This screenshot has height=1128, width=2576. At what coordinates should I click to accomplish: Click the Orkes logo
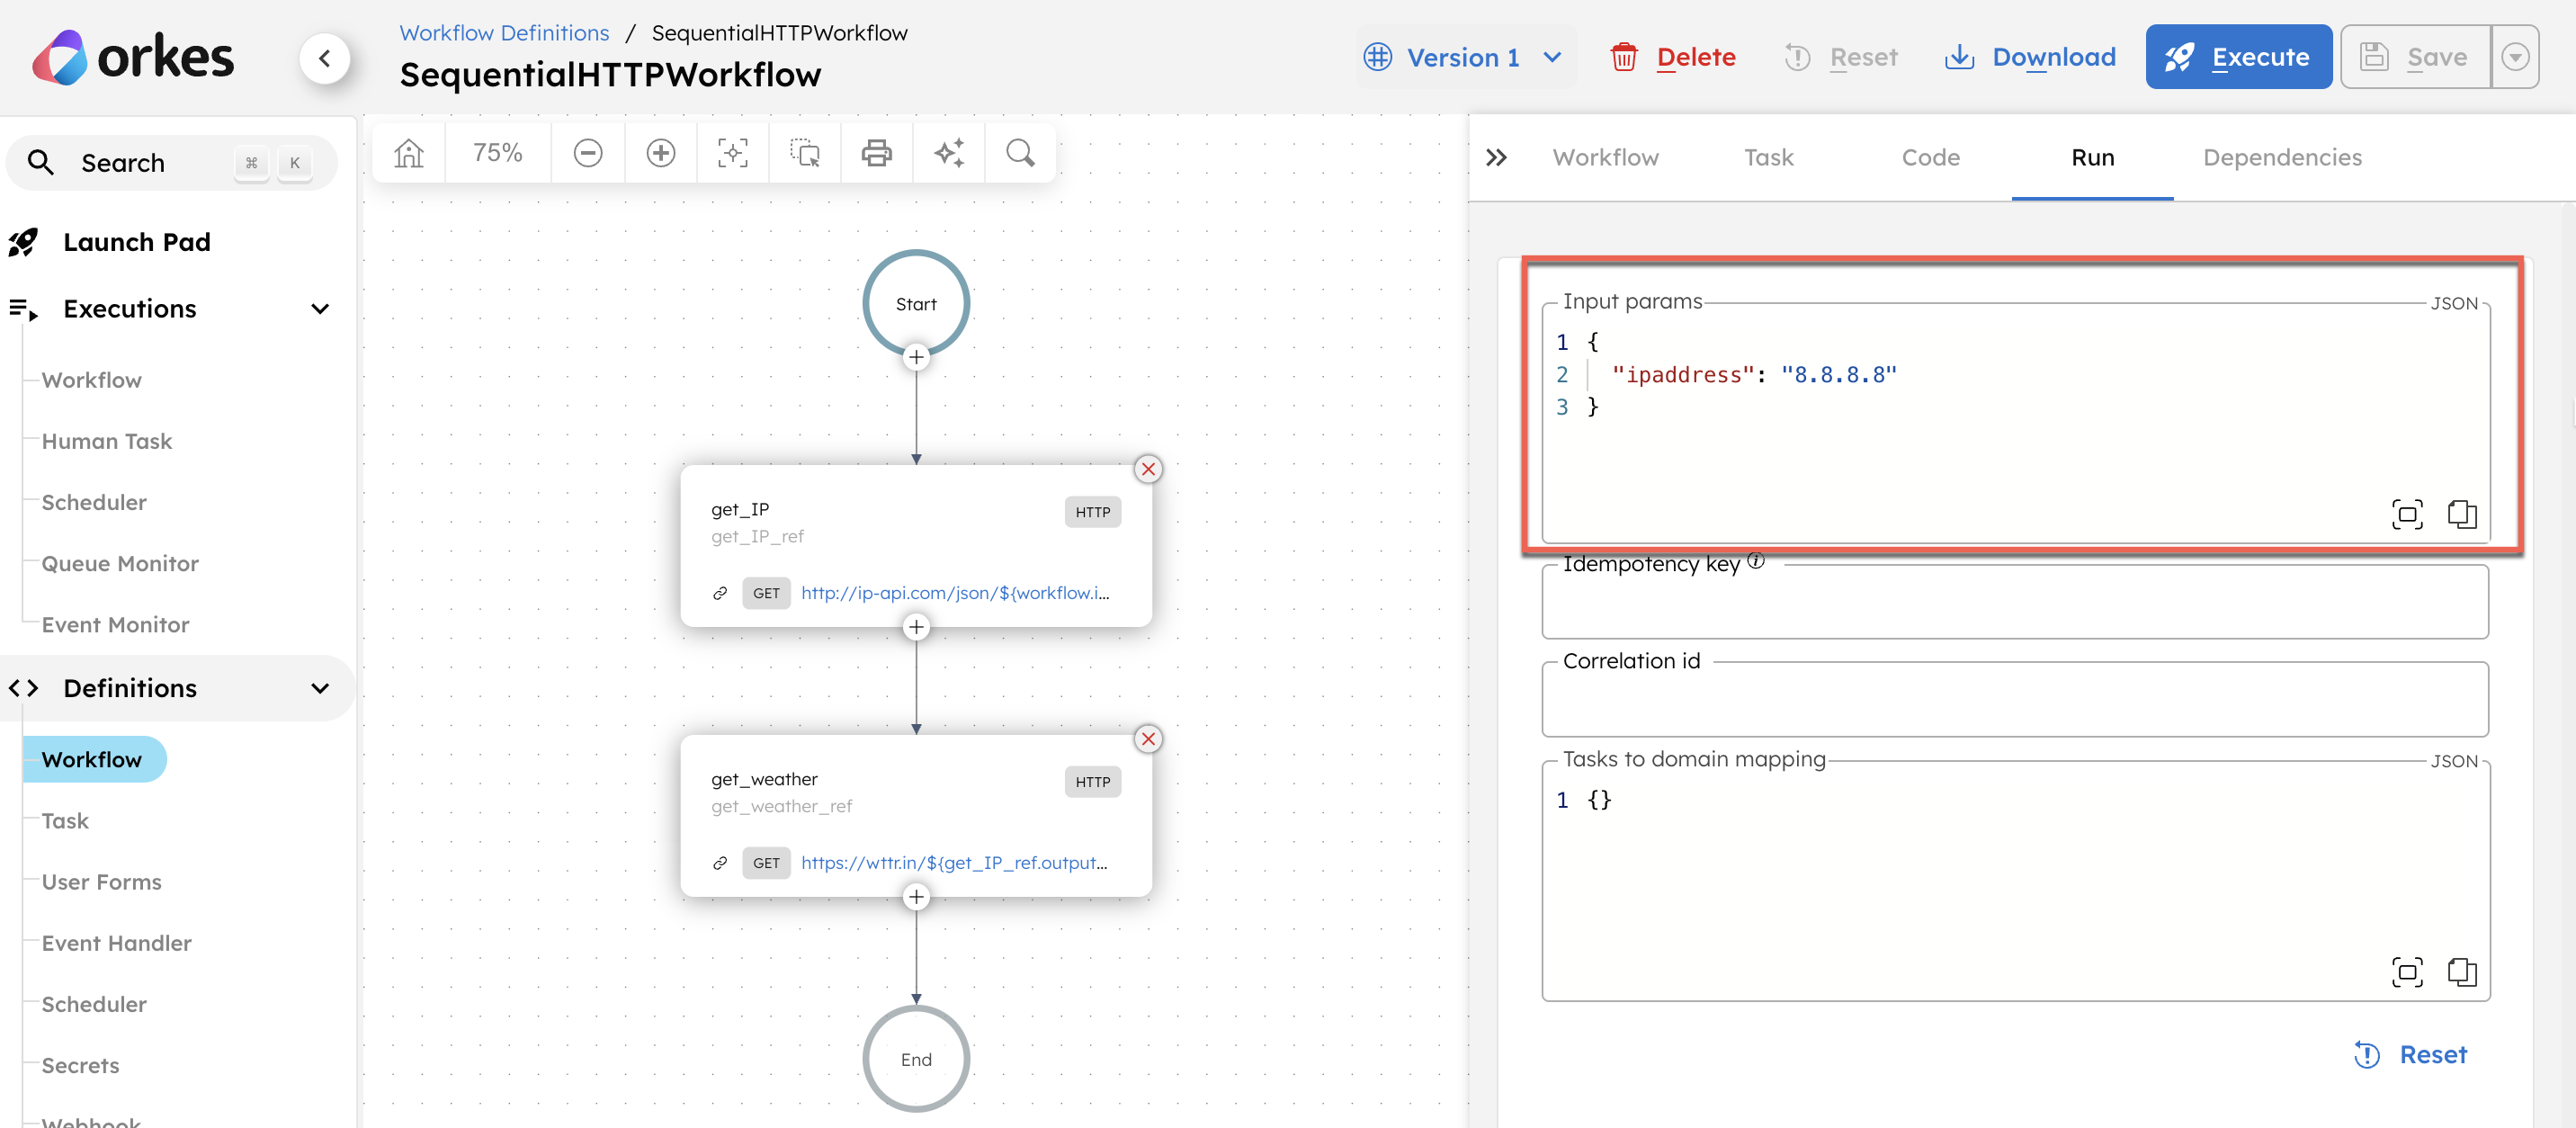coord(133,57)
